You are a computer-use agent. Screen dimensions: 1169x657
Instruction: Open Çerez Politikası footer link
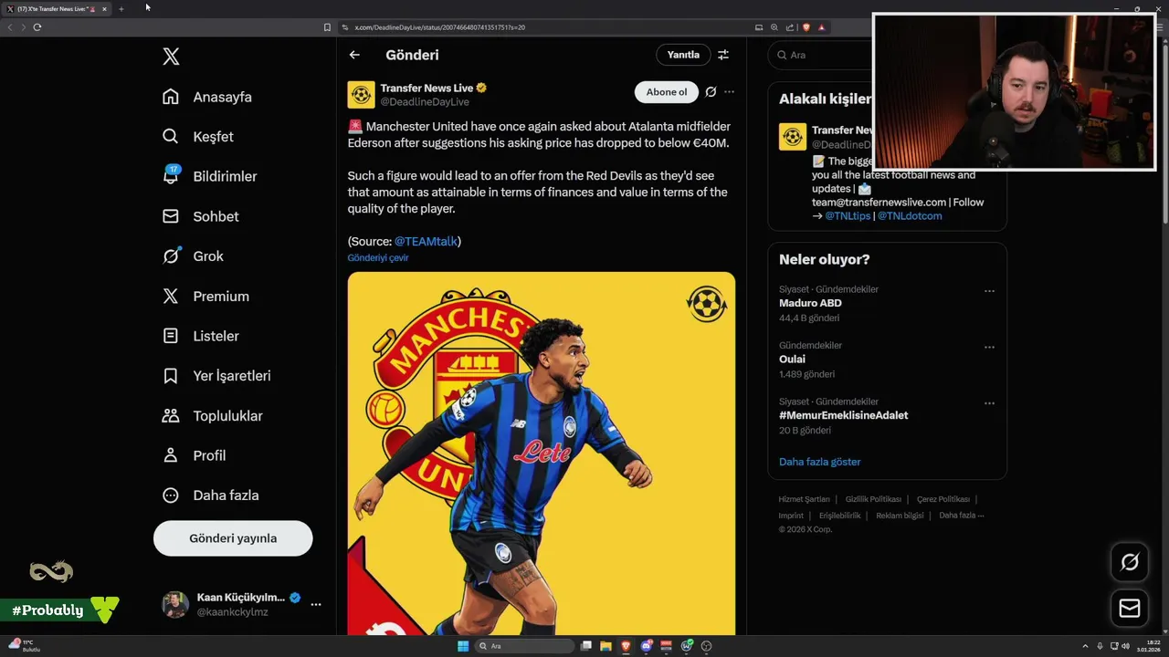(x=943, y=499)
